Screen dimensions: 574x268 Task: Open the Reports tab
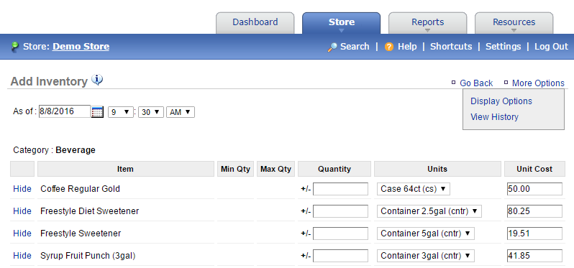click(x=427, y=23)
